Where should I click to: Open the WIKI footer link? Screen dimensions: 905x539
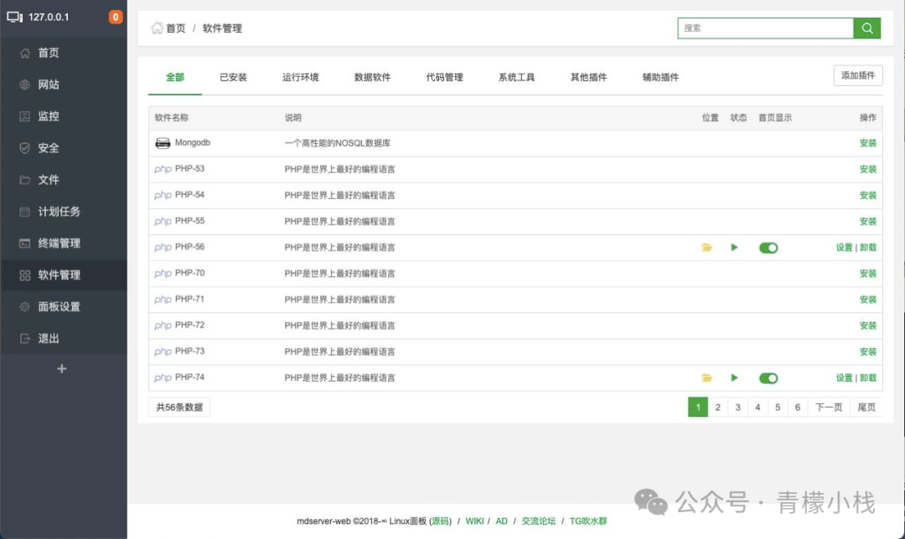click(x=474, y=521)
